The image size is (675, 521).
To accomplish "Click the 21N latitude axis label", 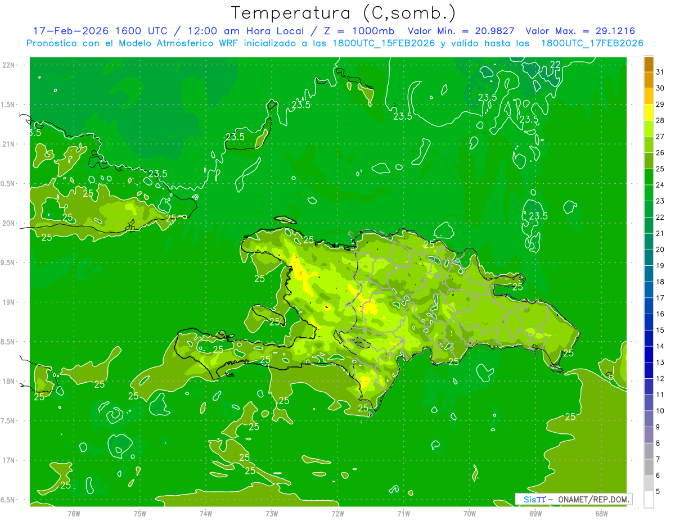I will pos(10,144).
